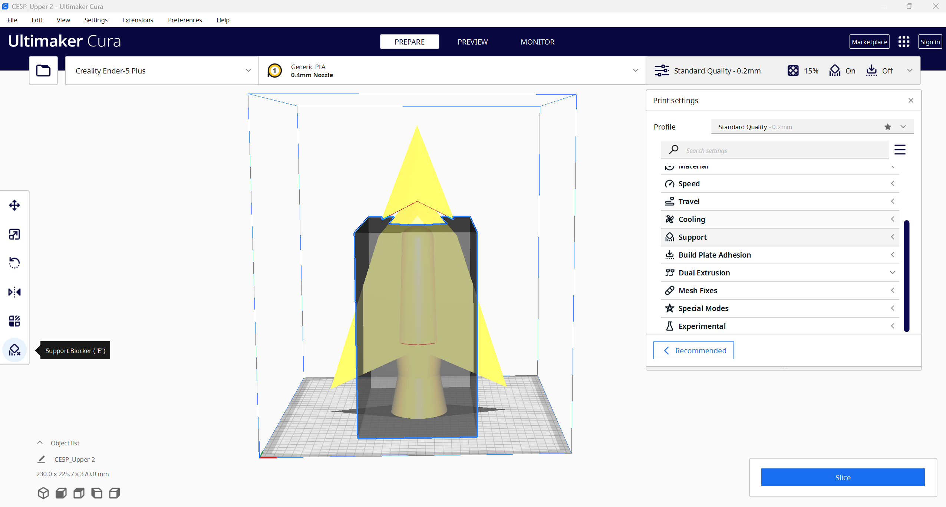
Task: Switch to the MONITOR stage
Action: [537, 42]
